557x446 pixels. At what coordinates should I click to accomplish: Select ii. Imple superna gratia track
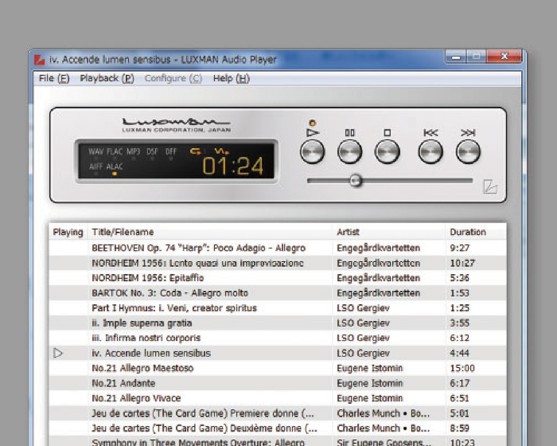tap(142, 323)
